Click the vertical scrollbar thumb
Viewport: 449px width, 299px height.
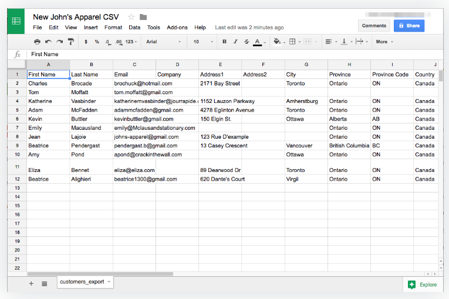[441, 76]
